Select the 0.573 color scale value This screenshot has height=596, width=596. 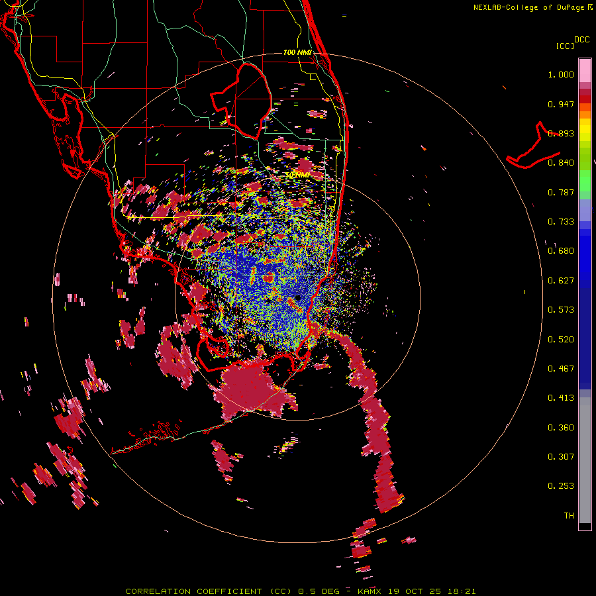tap(561, 310)
